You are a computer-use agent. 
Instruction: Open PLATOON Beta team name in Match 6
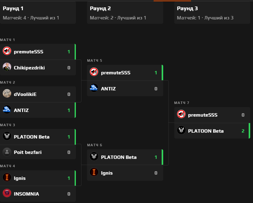[x=119, y=157]
